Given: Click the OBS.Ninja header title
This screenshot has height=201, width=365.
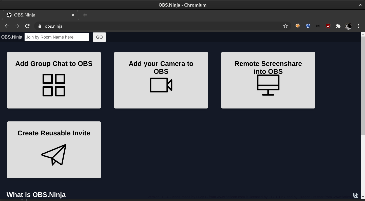Looking at the screenshot, I should pos(12,37).
